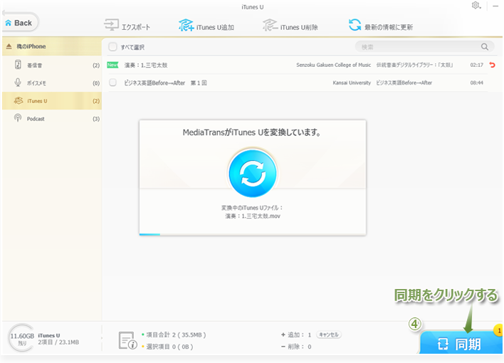This screenshot has height=363, width=504.
Task: Refresh with 最新の情報に更新 icon
Action: tap(355, 25)
